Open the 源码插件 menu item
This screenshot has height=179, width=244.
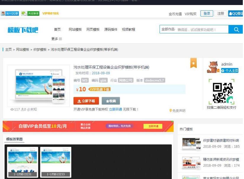pos(111,29)
